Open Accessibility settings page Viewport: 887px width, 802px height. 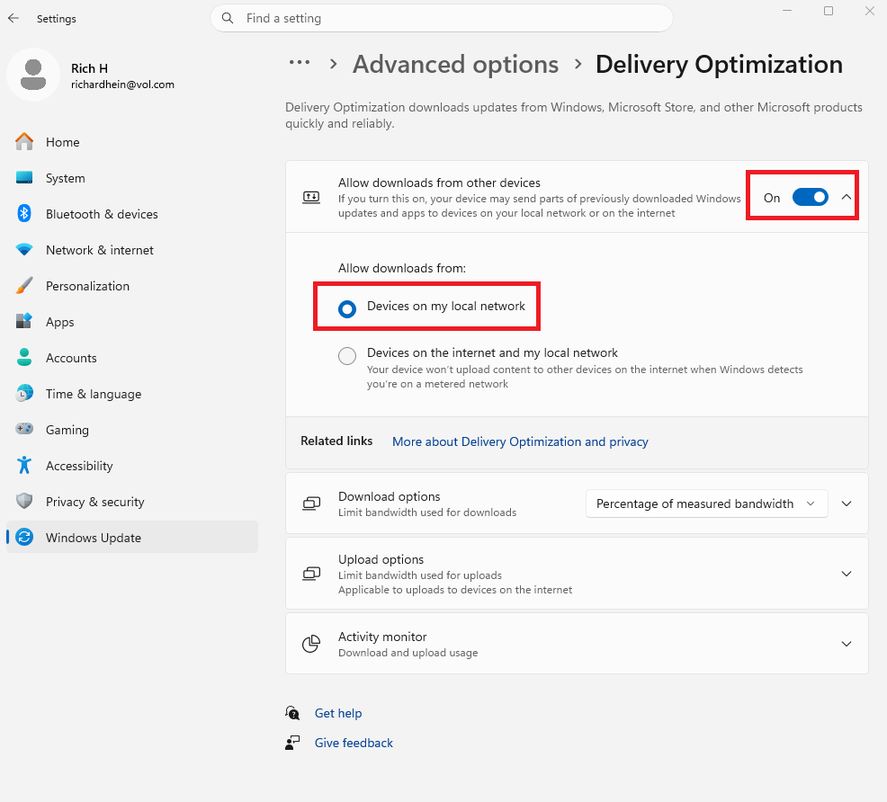132,466
